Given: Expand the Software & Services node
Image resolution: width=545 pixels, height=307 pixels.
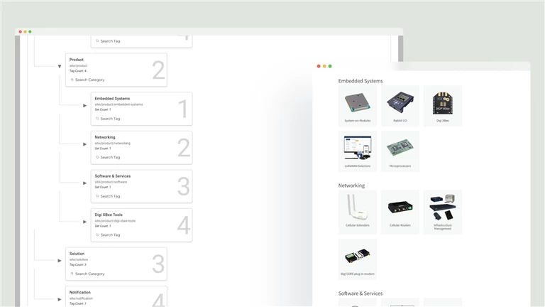Looking at the screenshot, I should [85, 183].
